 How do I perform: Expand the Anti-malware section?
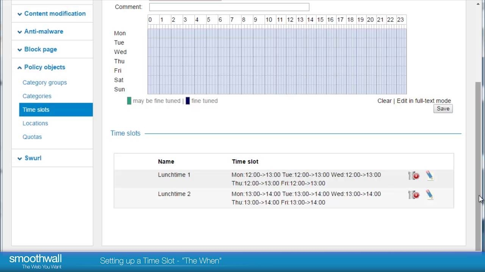[41, 31]
